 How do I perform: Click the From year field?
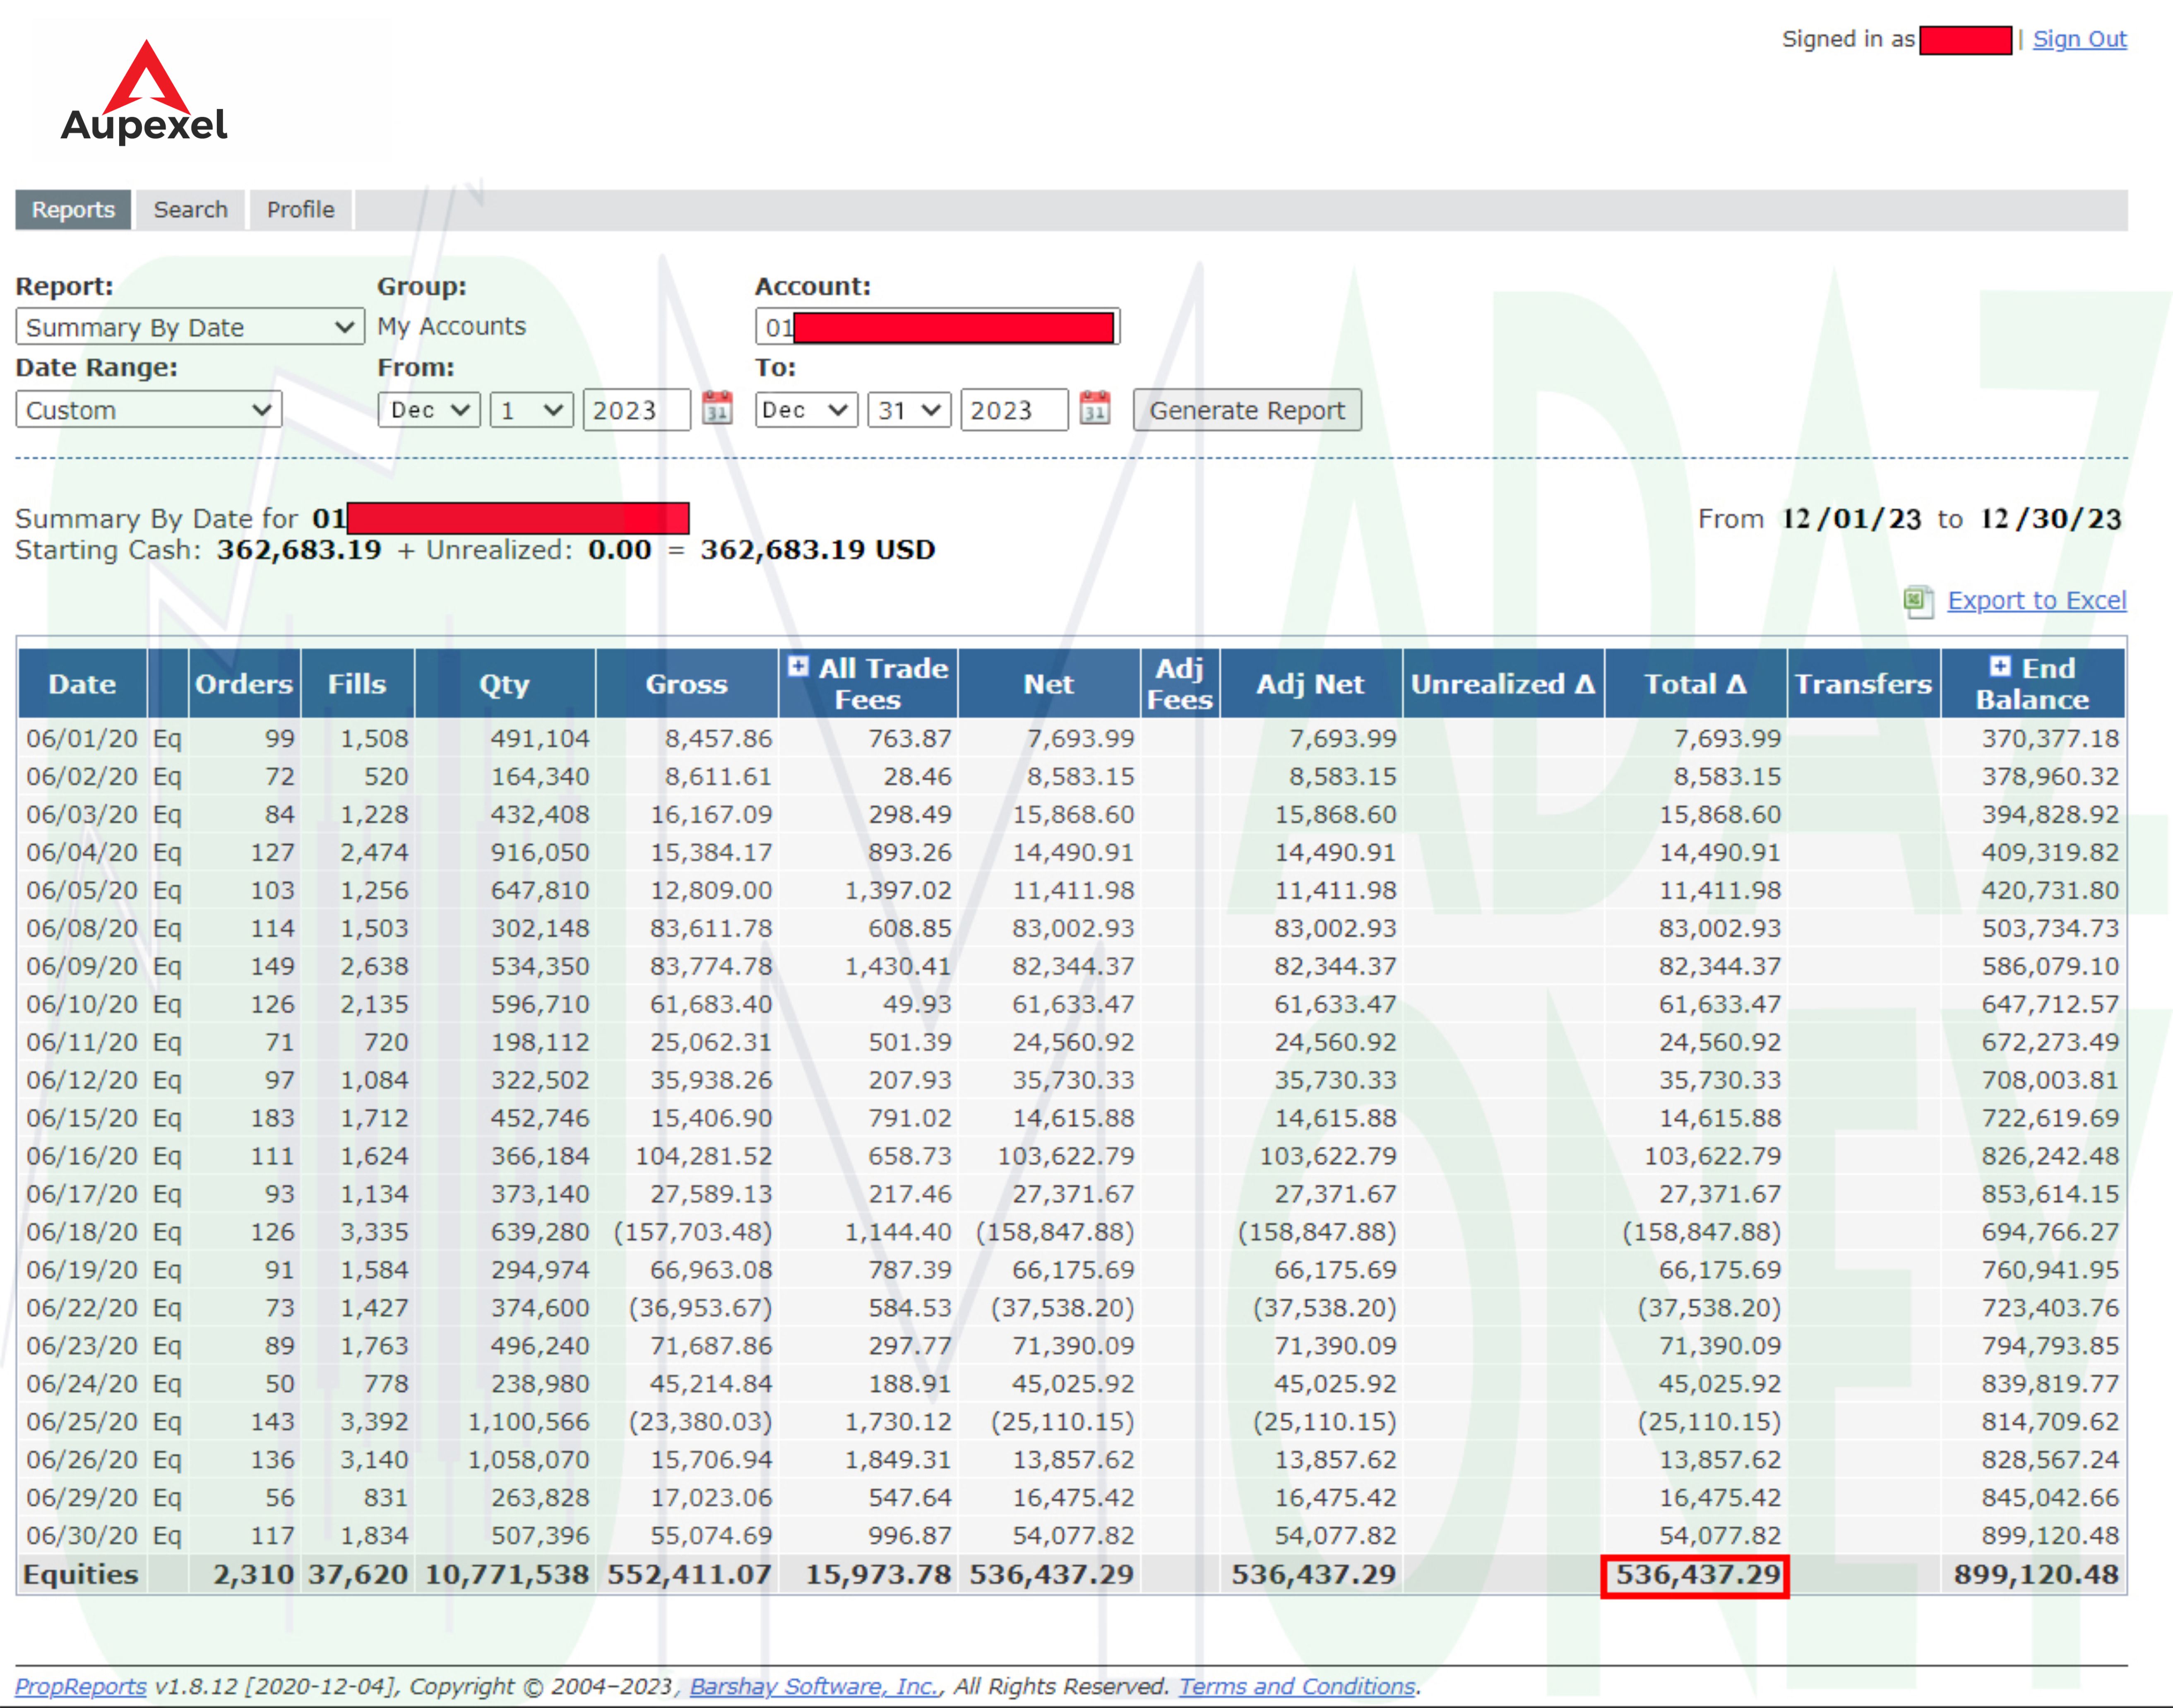coord(637,410)
